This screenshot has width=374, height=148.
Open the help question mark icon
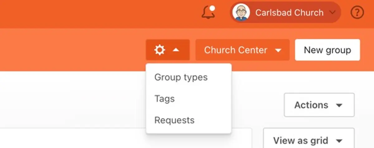[x=357, y=13]
